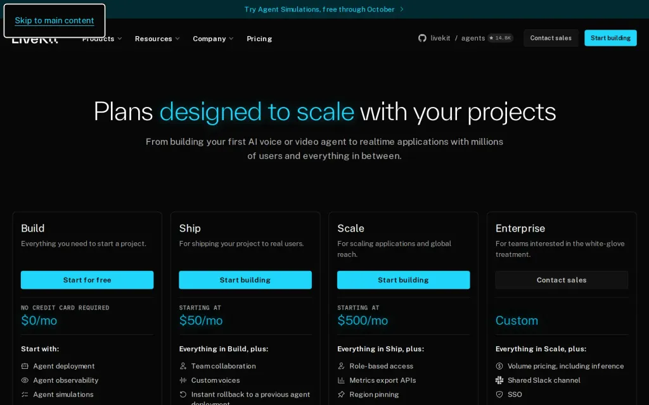Click the Start with: heading

pos(40,349)
